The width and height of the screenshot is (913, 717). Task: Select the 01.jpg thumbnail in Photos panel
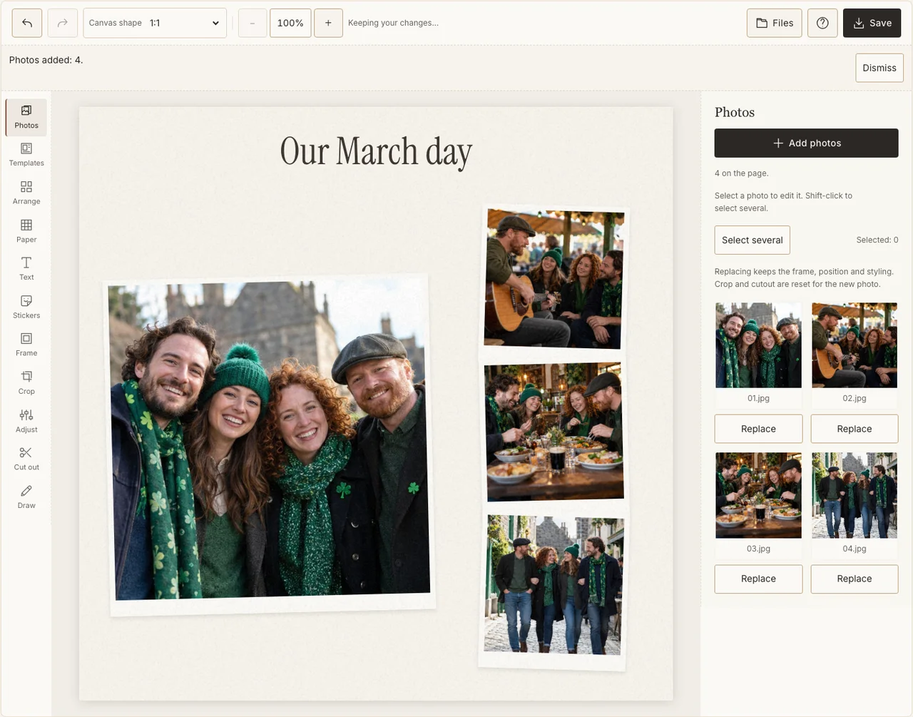pos(758,345)
